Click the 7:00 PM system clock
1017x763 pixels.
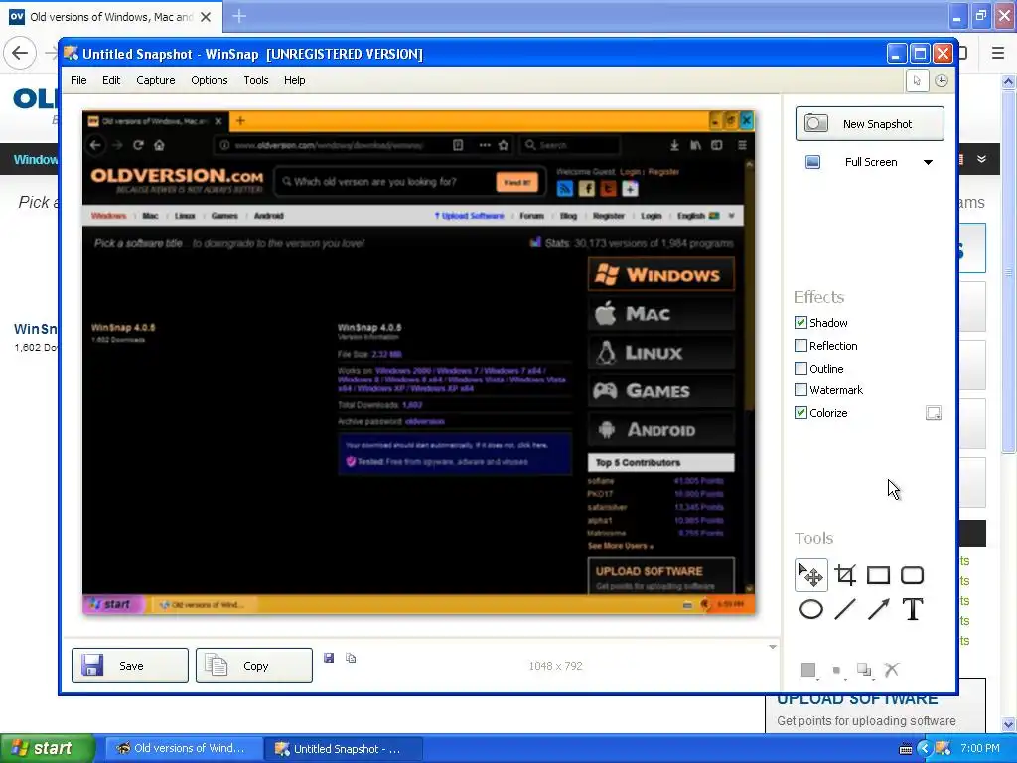[980, 748]
